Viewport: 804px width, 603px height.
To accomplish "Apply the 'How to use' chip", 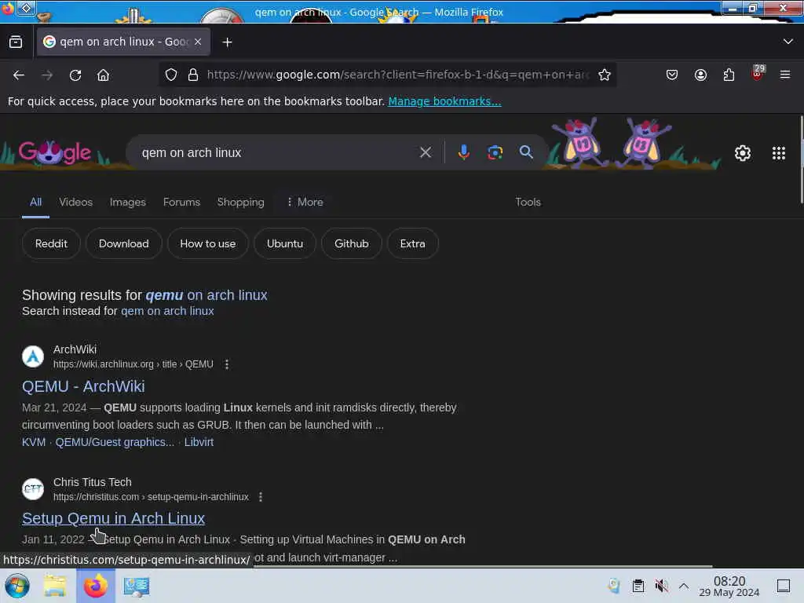I will tap(207, 243).
